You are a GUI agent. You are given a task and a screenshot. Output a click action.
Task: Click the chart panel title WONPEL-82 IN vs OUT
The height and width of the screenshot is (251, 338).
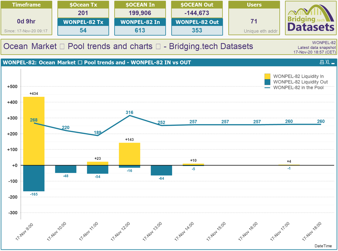pos(97,62)
